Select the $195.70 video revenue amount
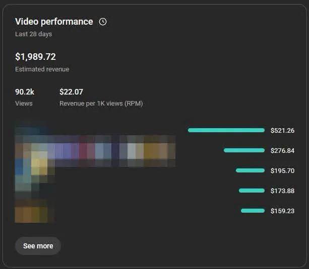This screenshot has height=269, width=309. pyautogui.click(x=282, y=170)
